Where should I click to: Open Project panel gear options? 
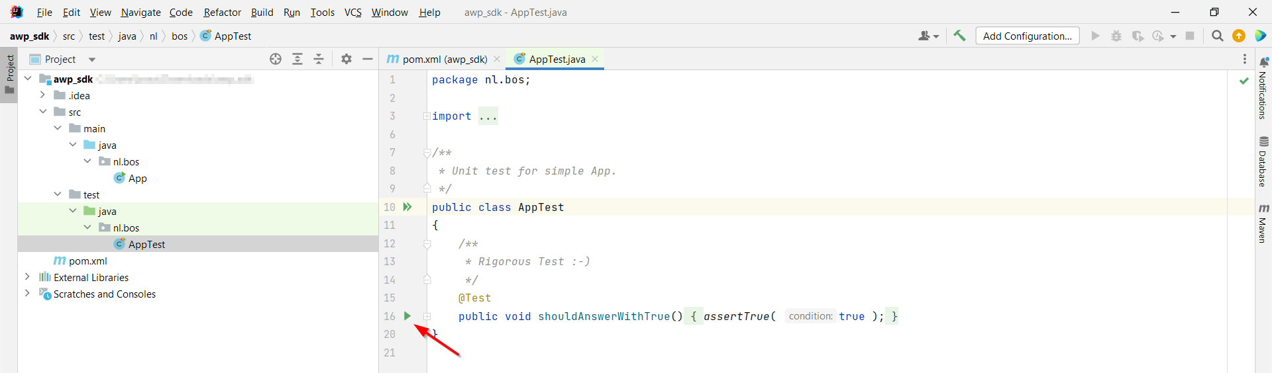(x=346, y=59)
